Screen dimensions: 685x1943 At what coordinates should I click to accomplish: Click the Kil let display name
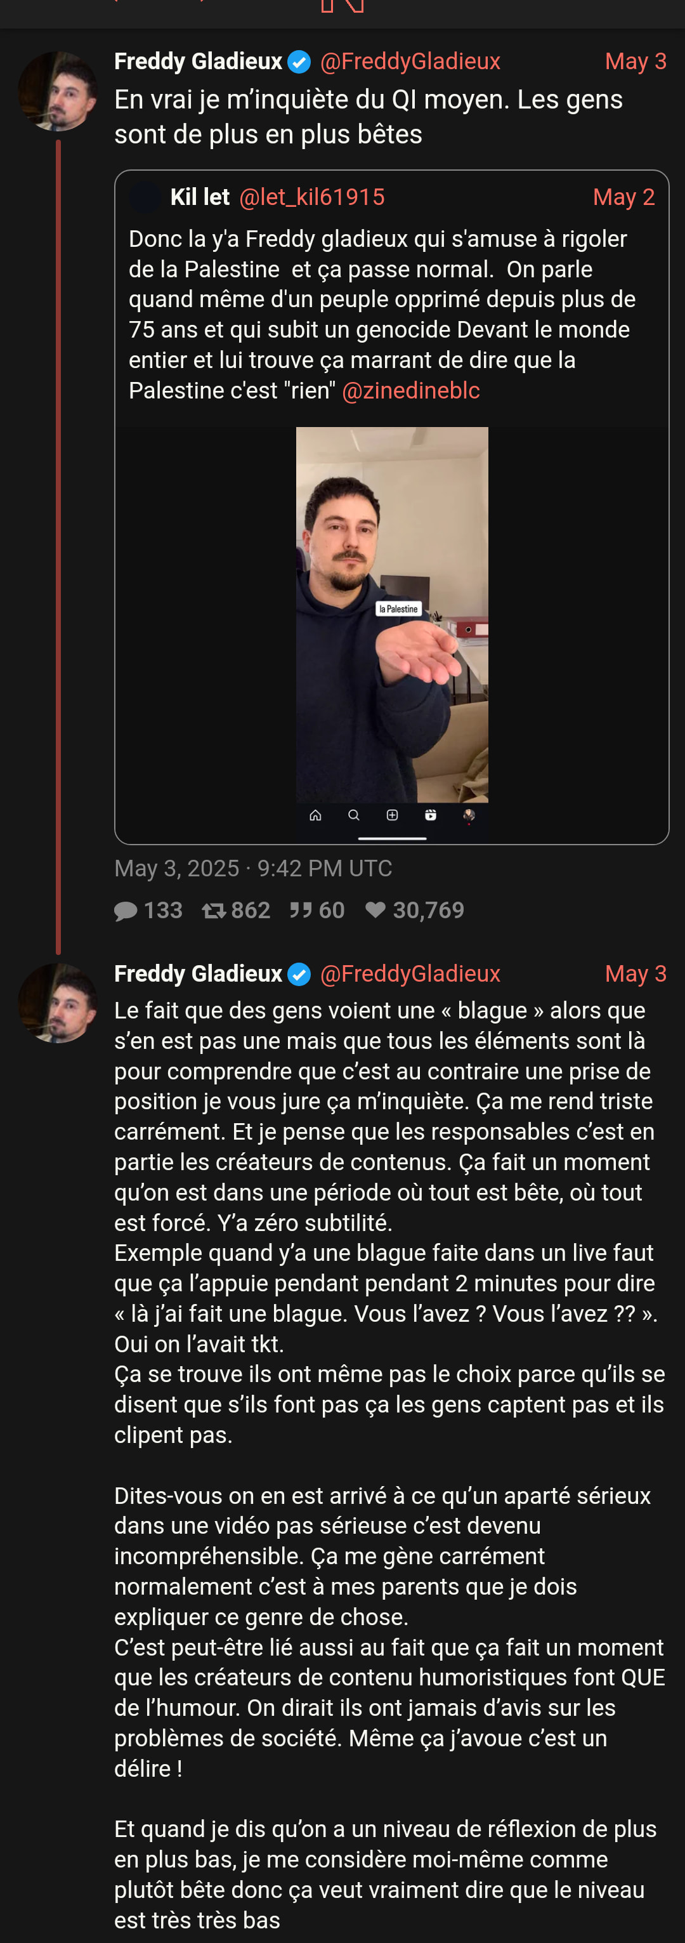(200, 197)
